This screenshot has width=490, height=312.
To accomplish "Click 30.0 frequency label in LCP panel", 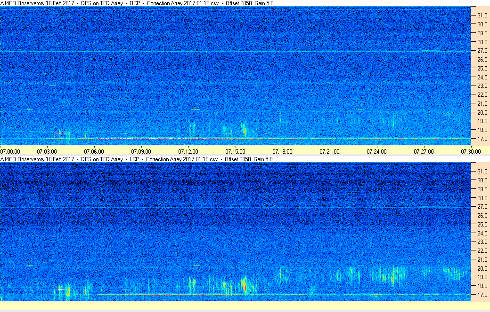I will [x=482, y=180].
